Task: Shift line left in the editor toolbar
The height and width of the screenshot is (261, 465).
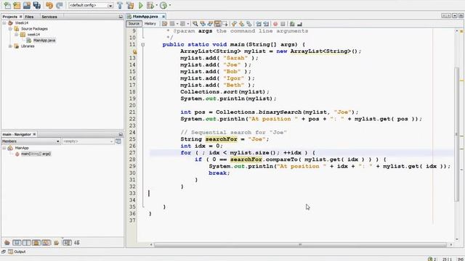Action: pos(259,24)
